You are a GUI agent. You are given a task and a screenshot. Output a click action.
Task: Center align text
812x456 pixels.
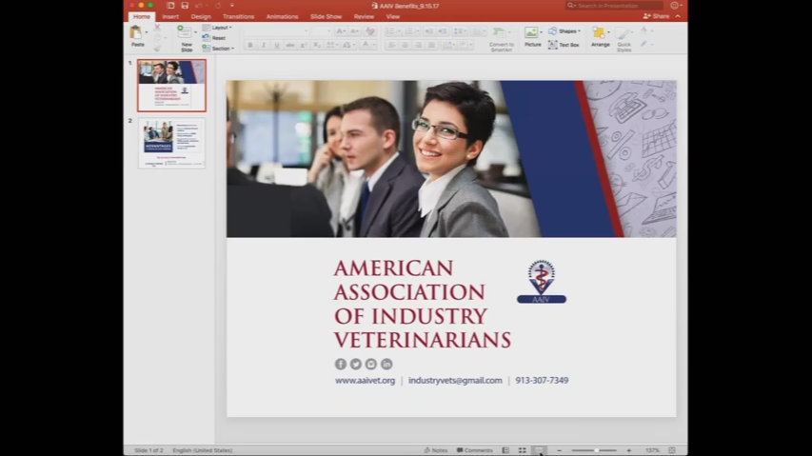click(405, 46)
